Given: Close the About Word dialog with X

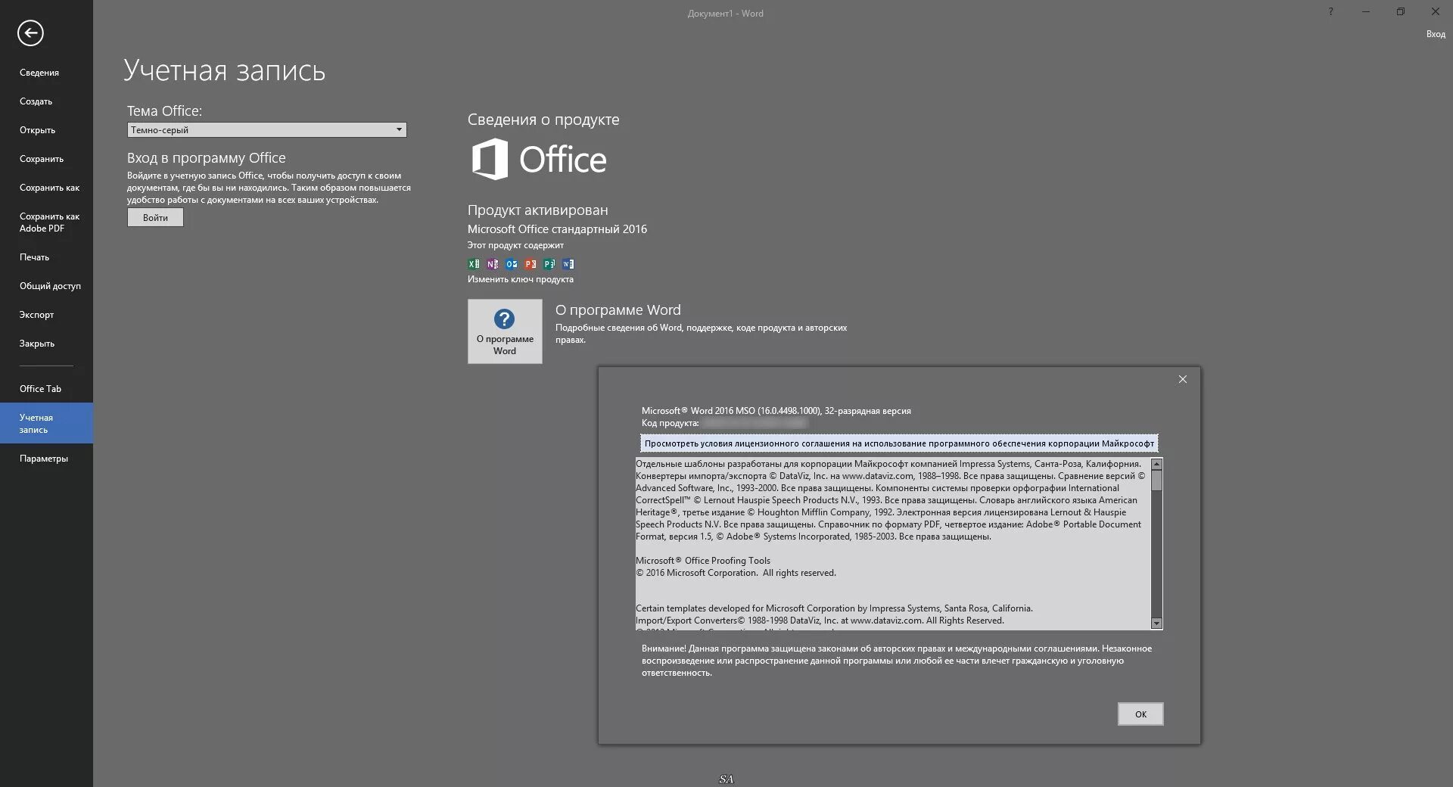Looking at the screenshot, I should (x=1183, y=379).
